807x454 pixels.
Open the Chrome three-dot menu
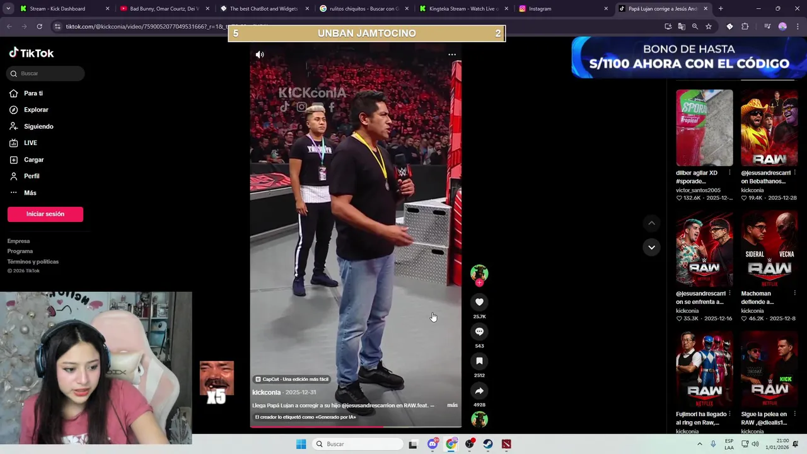pos(798,26)
